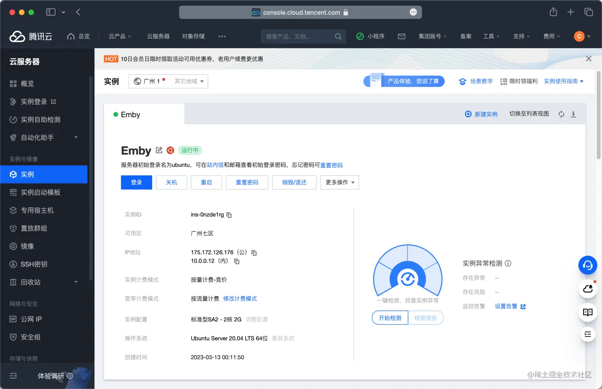Expand the 工具 menu

pyautogui.click(x=491, y=37)
